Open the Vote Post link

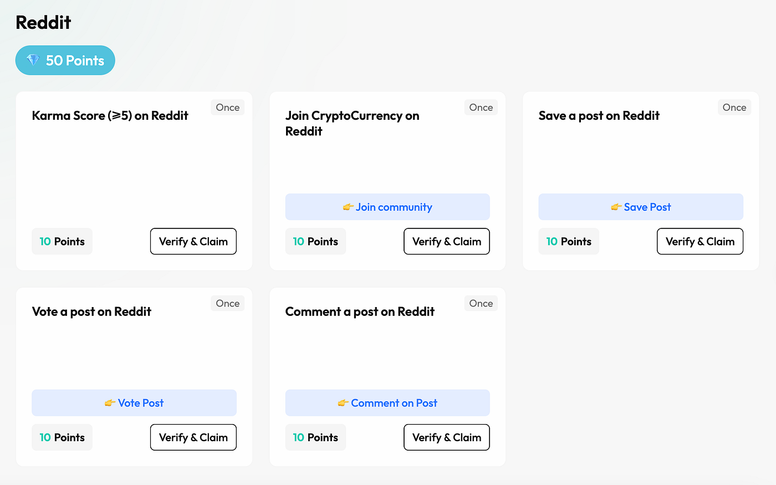[141, 403]
